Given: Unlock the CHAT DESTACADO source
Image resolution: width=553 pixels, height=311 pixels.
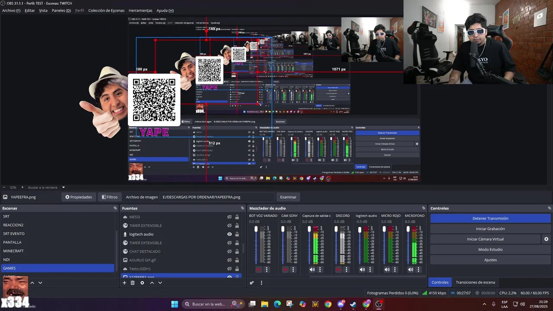Looking at the screenshot, I should click(x=237, y=251).
